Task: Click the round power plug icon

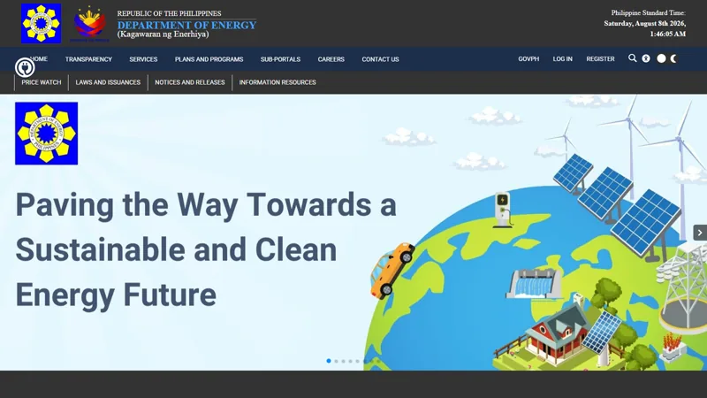Action: [x=25, y=68]
